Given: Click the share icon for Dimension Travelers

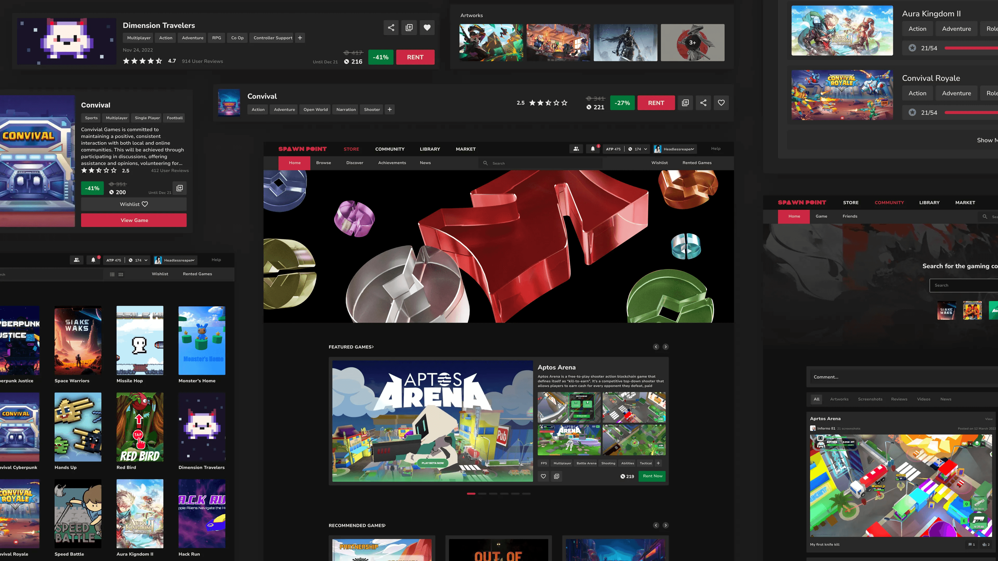Looking at the screenshot, I should [x=391, y=28].
